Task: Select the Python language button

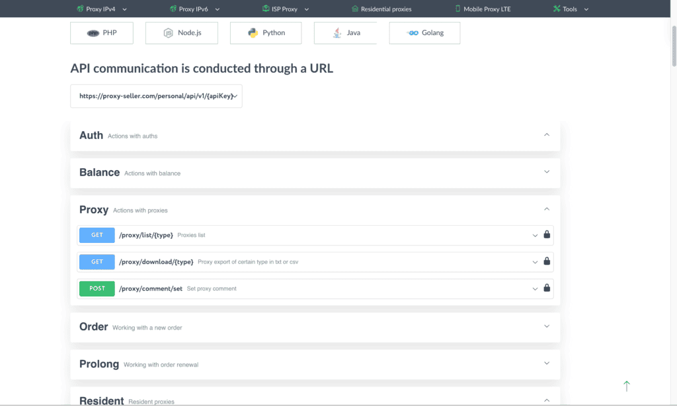Action: [266, 33]
